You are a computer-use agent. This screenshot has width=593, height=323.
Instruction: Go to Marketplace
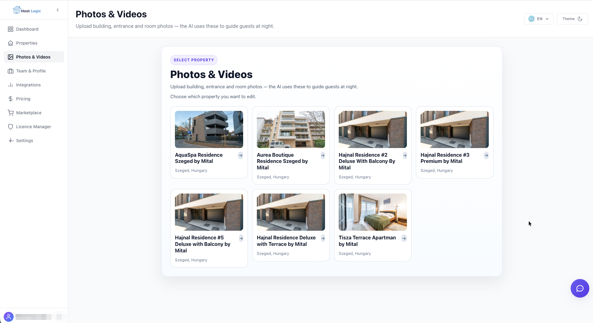(34, 113)
